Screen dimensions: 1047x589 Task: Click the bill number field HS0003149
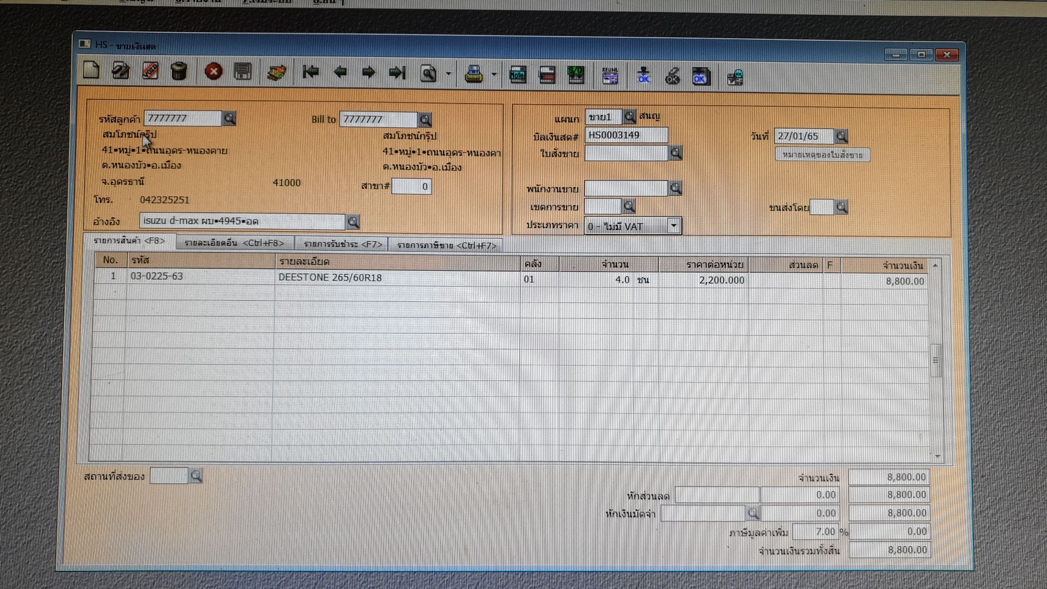pos(627,135)
